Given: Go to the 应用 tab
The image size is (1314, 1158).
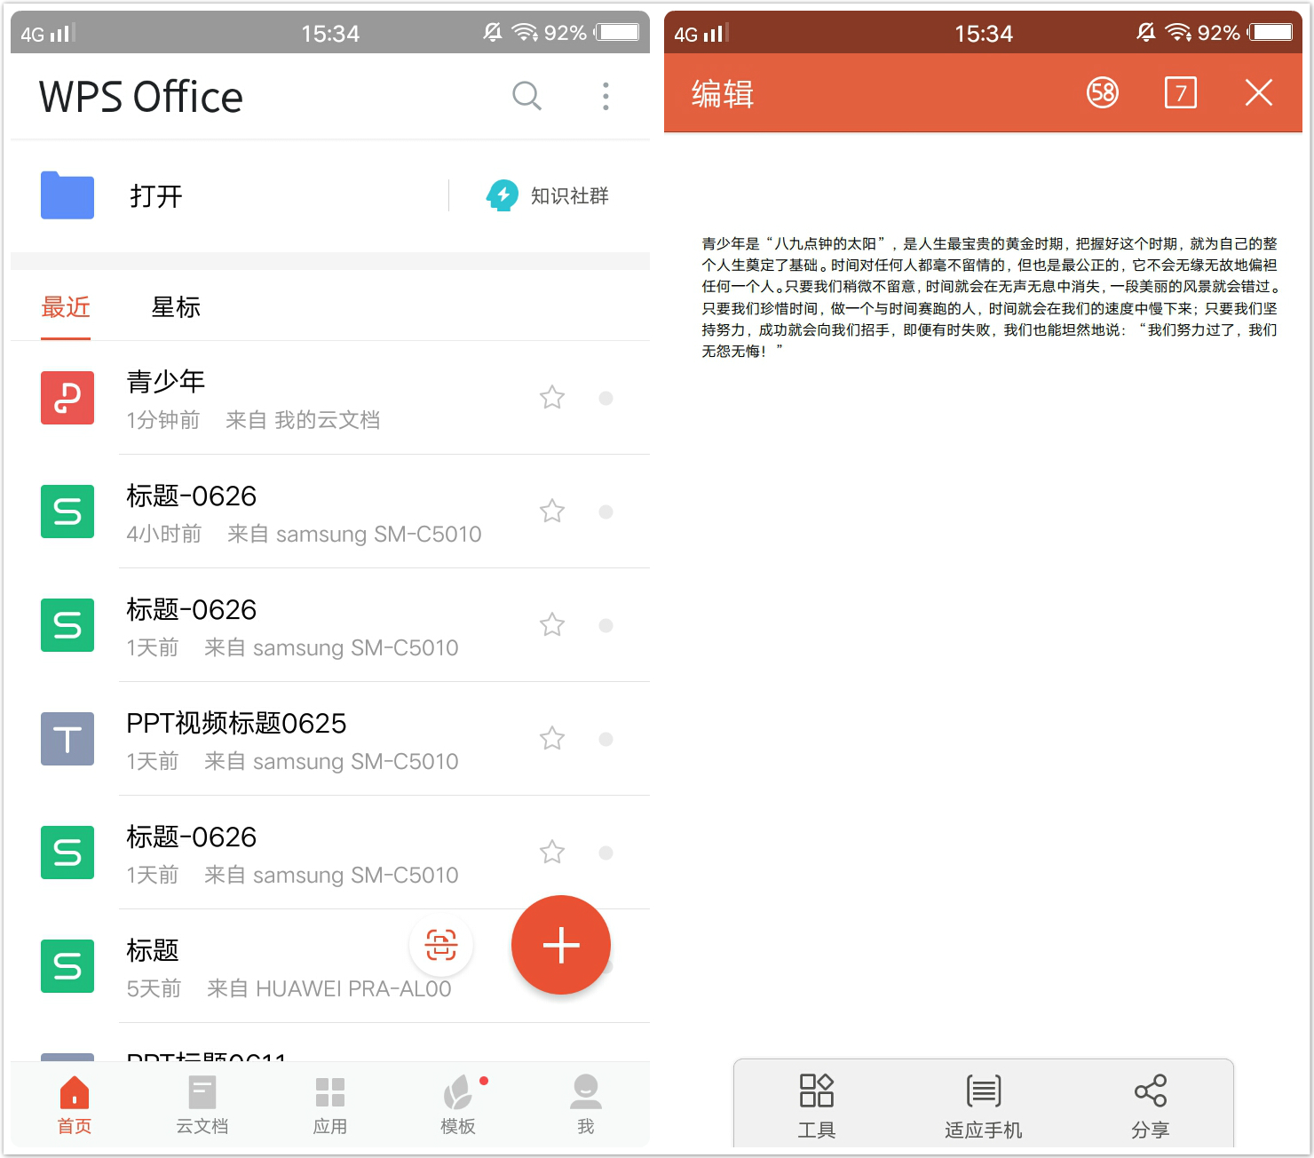Looking at the screenshot, I should pyautogui.click(x=330, y=1105).
